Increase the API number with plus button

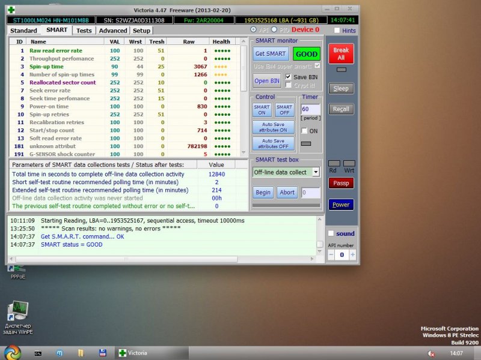(352, 255)
